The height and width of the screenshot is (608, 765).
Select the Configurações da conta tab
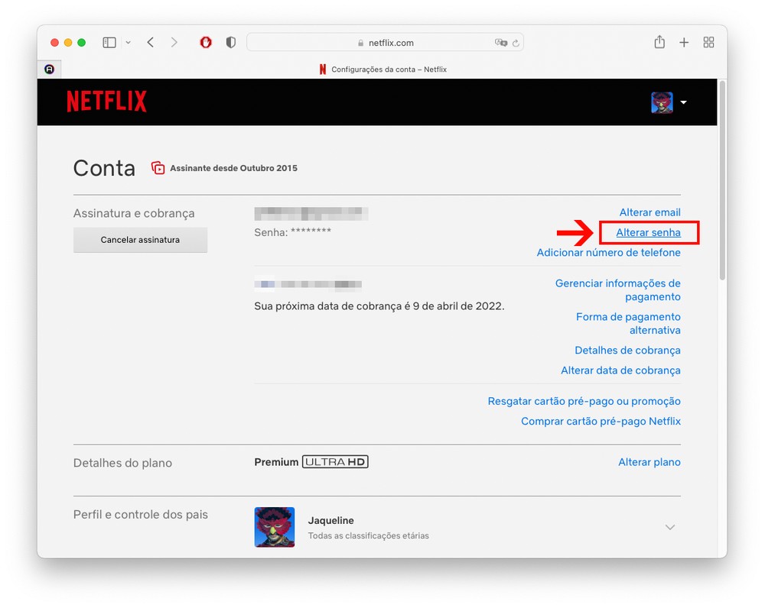[x=382, y=70]
